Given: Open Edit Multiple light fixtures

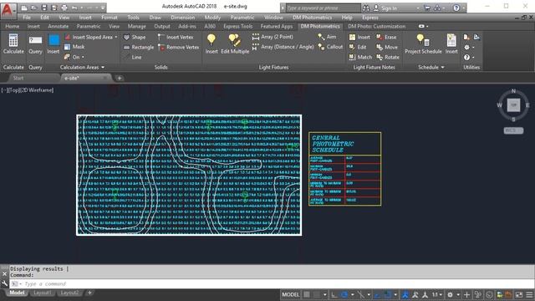Looking at the screenshot, I should pos(235,43).
